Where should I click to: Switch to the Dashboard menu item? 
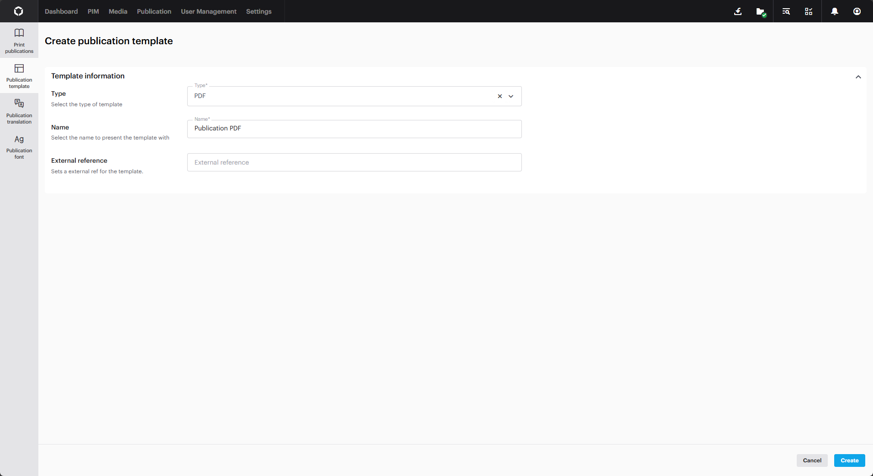point(61,11)
